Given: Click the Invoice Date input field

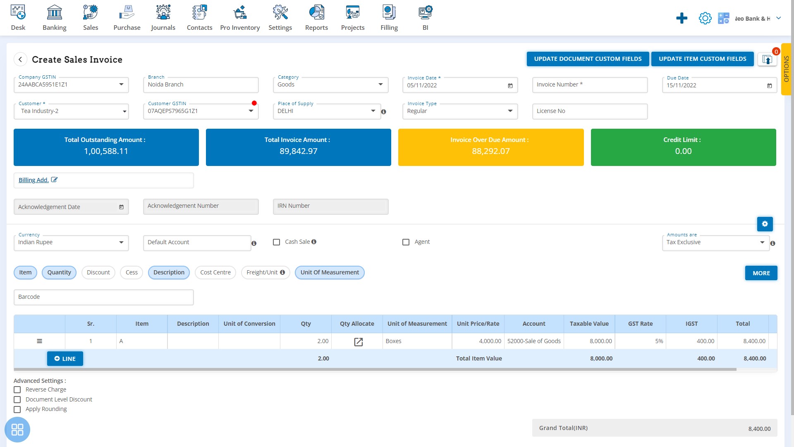Looking at the screenshot, I should (458, 84).
